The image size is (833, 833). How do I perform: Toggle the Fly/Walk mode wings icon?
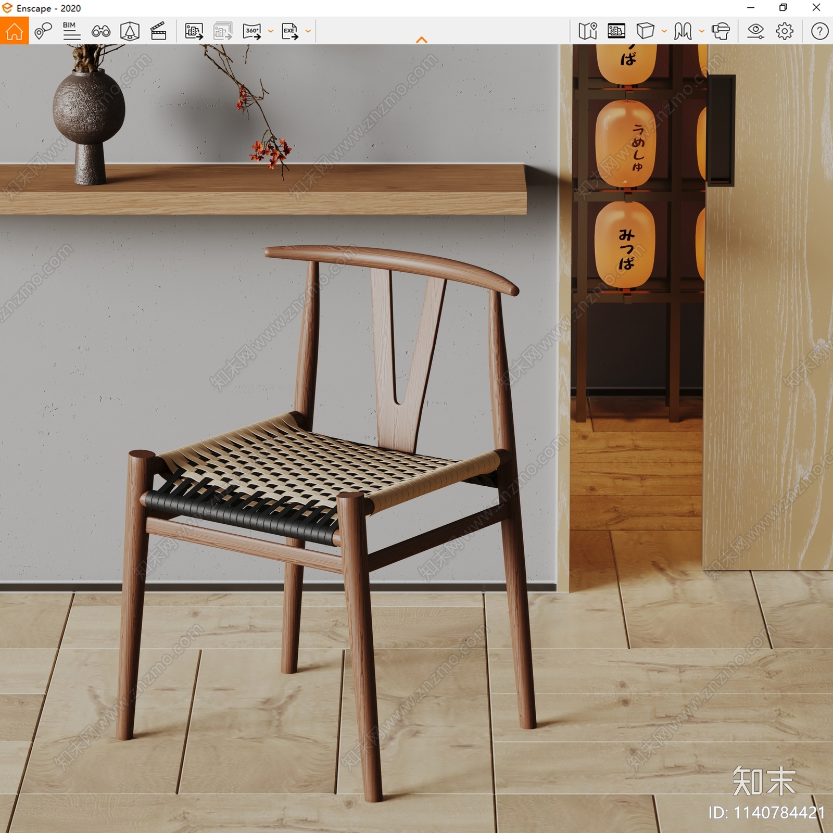coord(683,31)
